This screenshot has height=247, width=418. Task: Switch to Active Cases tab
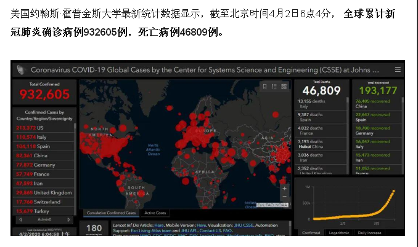[155, 213]
